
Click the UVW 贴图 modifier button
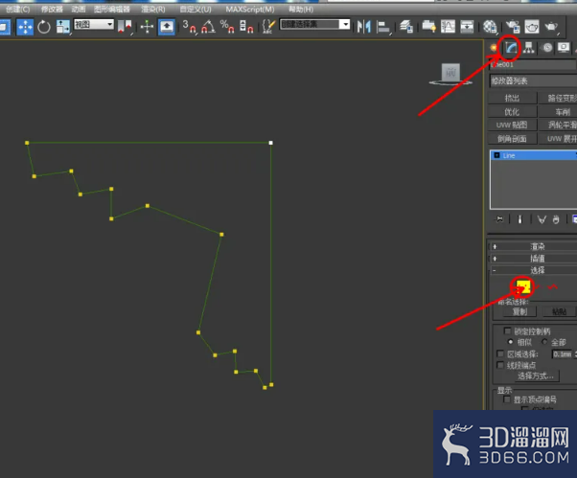tap(512, 125)
